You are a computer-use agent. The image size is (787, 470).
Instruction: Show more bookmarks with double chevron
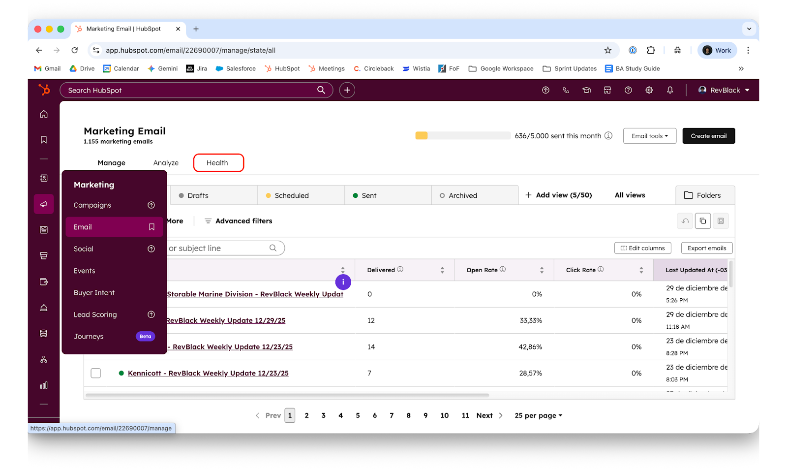741,68
